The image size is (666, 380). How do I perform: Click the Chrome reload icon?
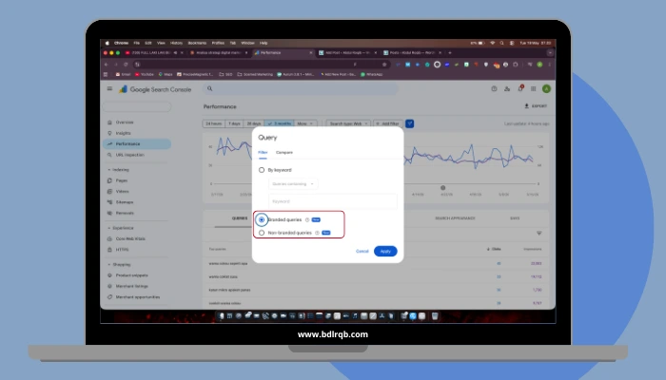[126, 65]
